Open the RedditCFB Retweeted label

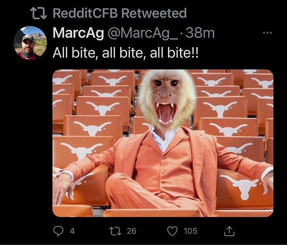[x=120, y=13]
